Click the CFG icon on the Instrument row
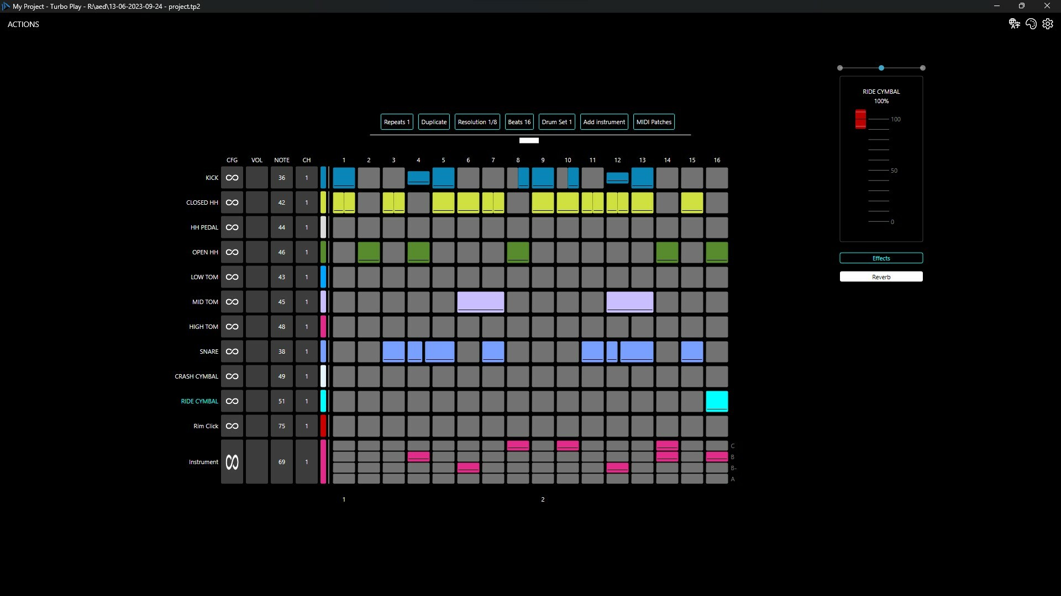1061x596 pixels. point(232,462)
